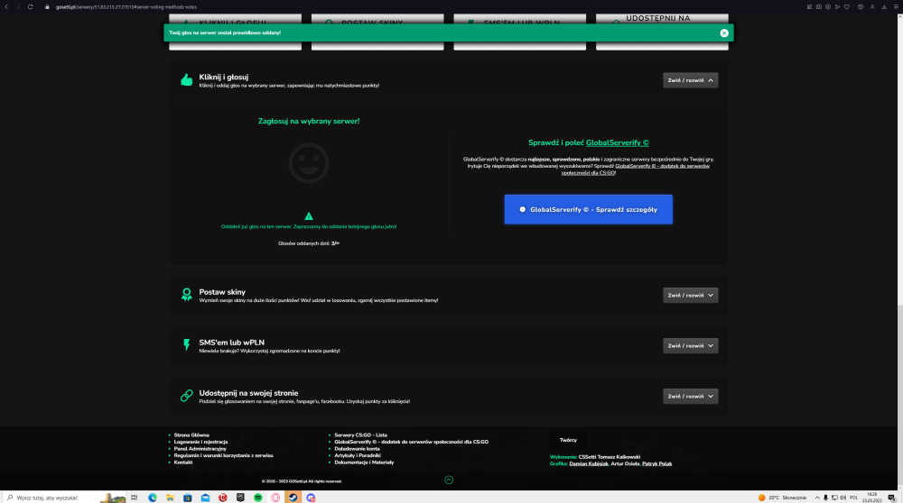Click the heart bookmark icon in browser toolbar
Image resolution: width=903 pixels, height=503 pixels.
847,7
